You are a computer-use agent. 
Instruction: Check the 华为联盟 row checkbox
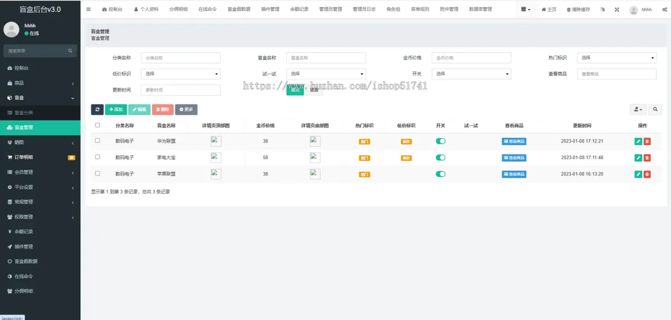click(98, 141)
